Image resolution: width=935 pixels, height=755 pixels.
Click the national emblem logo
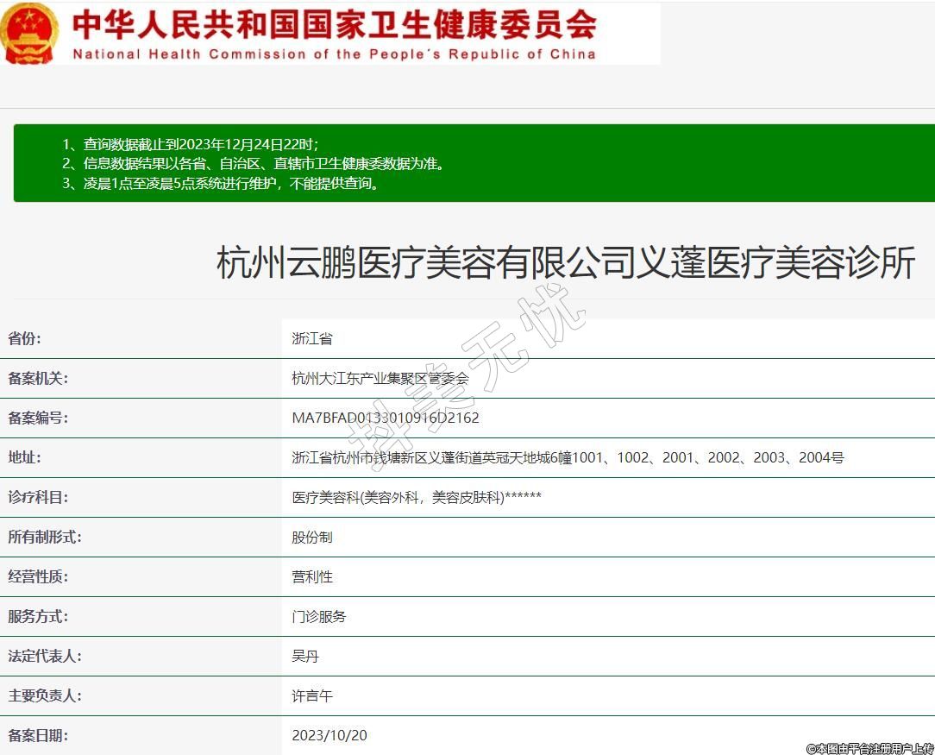point(29,33)
